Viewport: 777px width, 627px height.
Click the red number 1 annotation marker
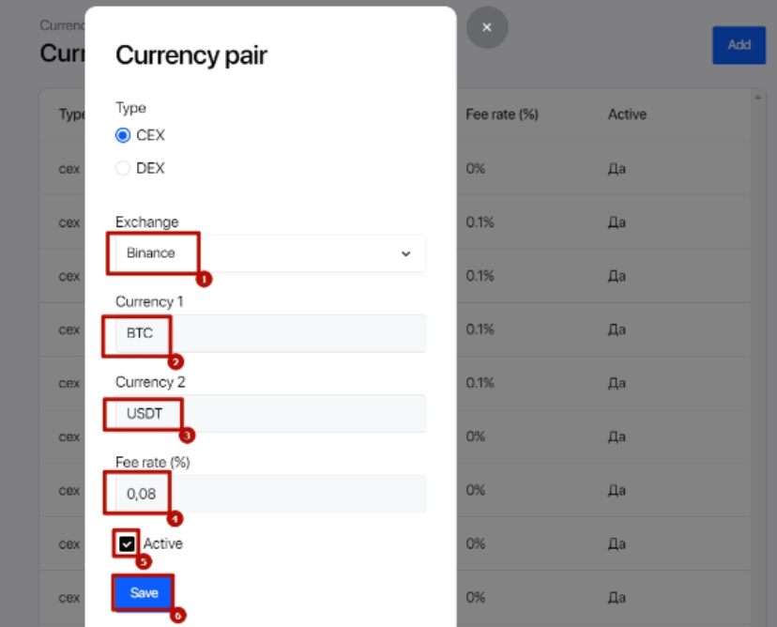[204, 279]
